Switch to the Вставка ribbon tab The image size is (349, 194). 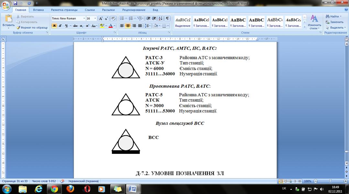pos(38,10)
